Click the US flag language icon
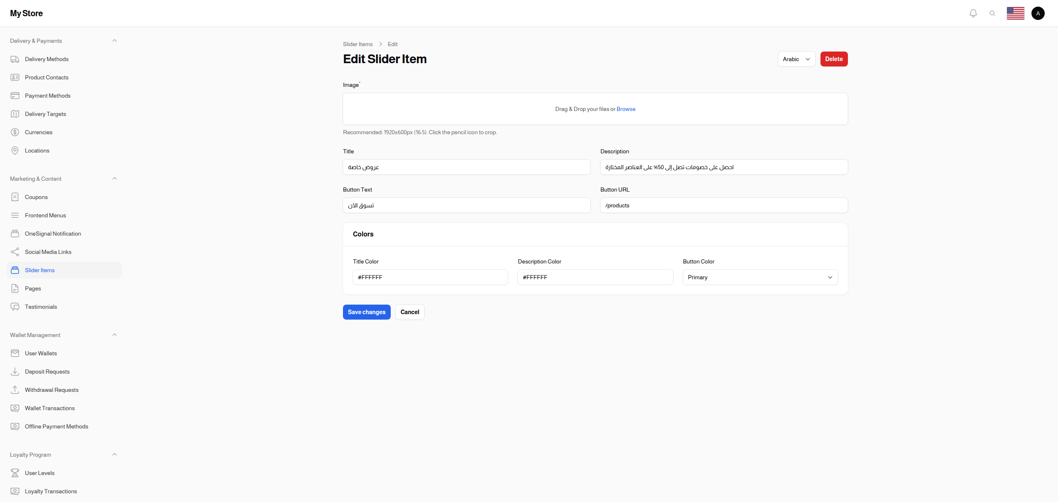 coord(1015,13)
